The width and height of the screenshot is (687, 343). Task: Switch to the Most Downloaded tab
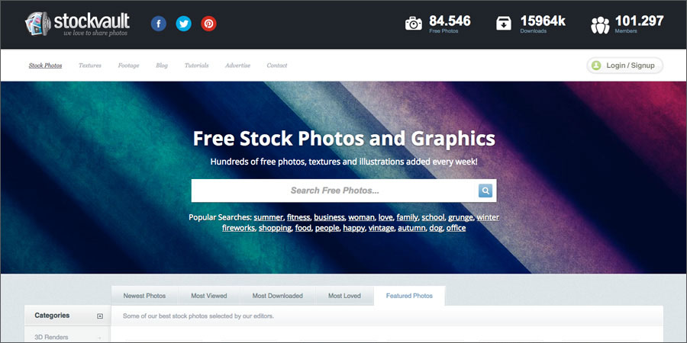[x=277, y=296]
